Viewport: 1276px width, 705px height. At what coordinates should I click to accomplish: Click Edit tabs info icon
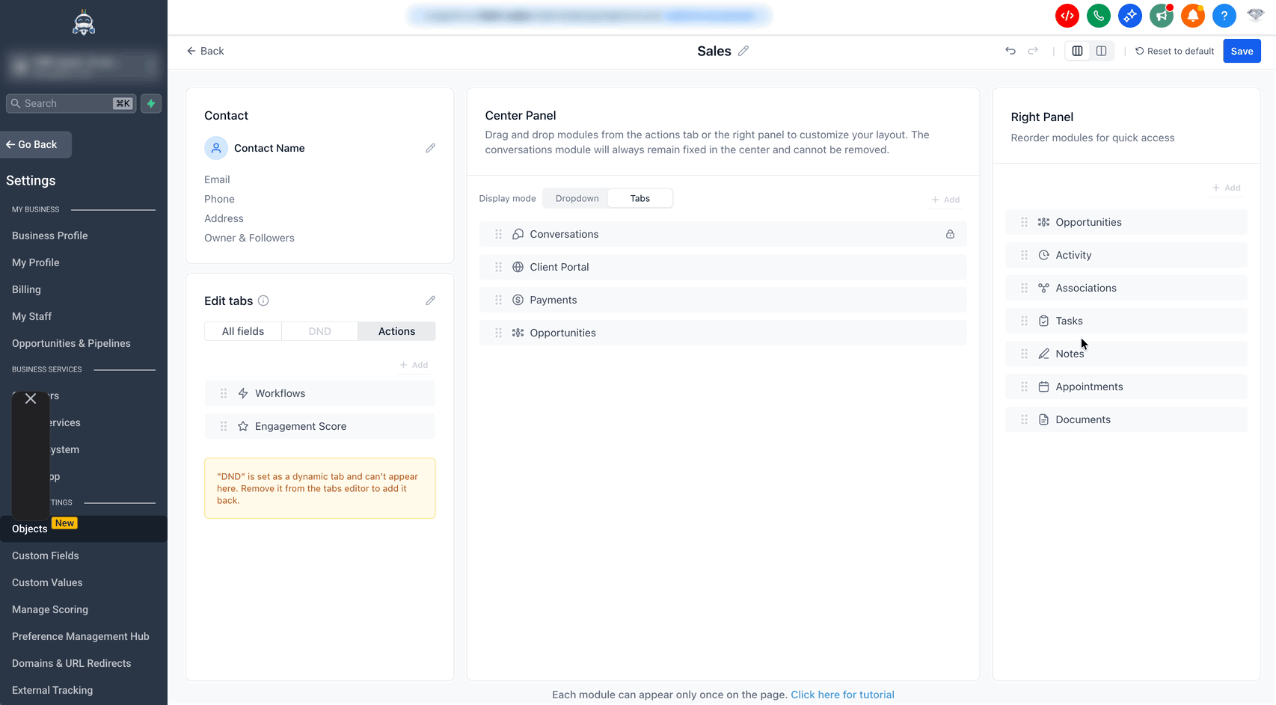[x=263, y=301]
